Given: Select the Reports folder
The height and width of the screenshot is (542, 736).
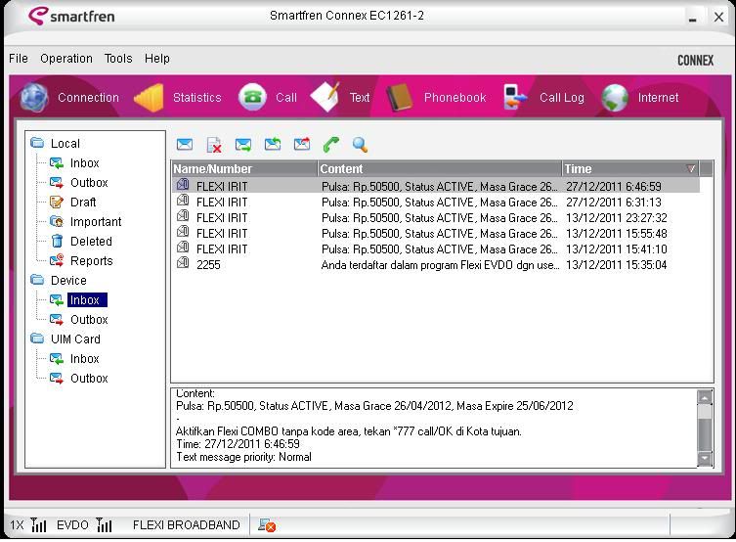Looking at the screenshot, I should (x=92, y=260).
